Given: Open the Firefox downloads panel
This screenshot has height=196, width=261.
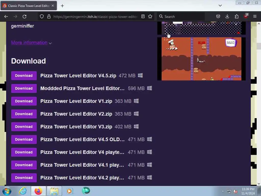Looking at the screenshot, I should (227, 17).
